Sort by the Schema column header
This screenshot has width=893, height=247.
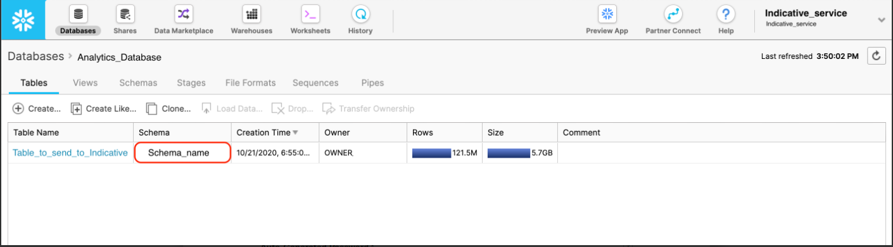pos(182,132)
